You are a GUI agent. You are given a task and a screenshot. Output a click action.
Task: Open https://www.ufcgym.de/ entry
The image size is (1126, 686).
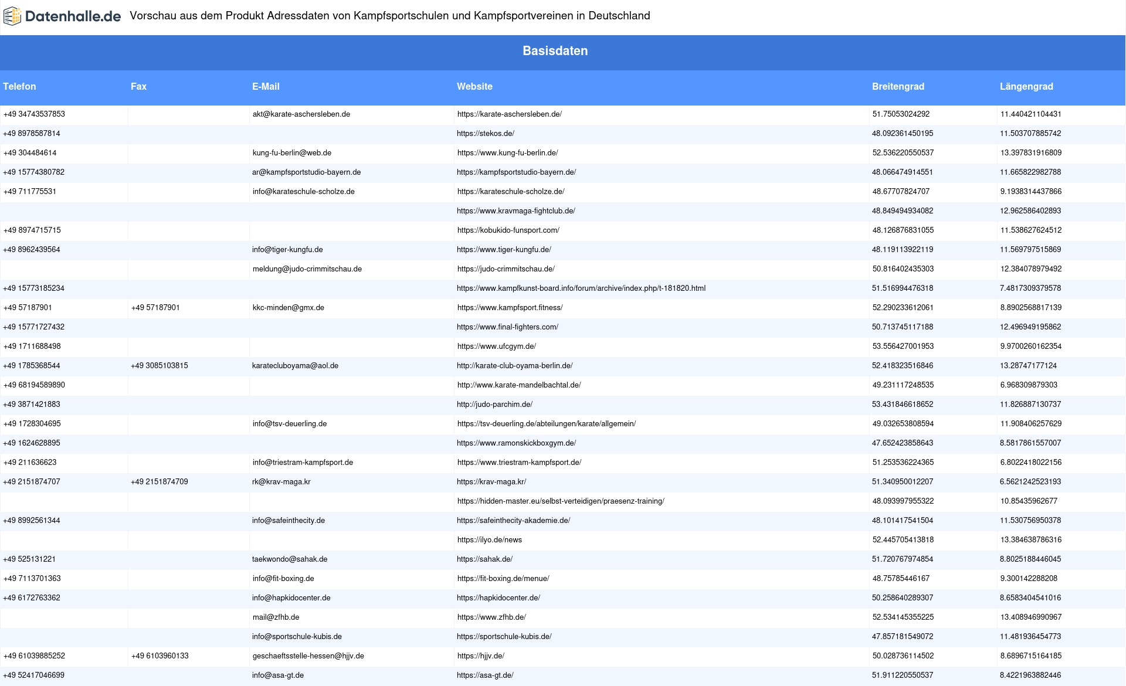click(x=497, y=347)
